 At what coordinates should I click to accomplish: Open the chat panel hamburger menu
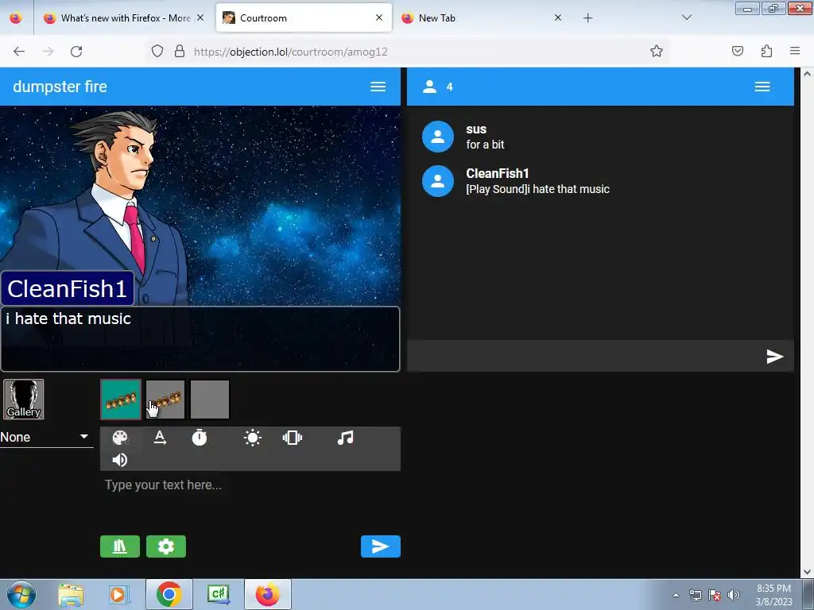point(762,87)
